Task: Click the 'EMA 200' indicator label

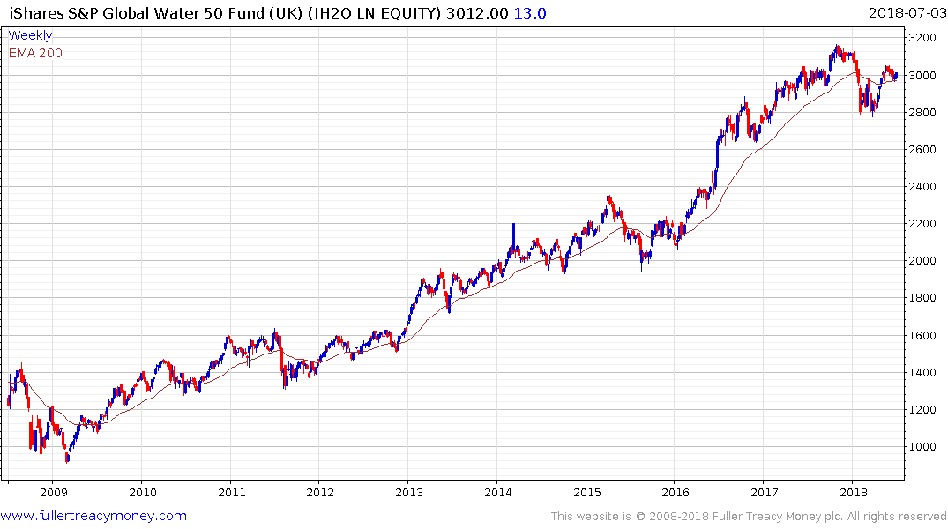Action: tap(35, 53)
